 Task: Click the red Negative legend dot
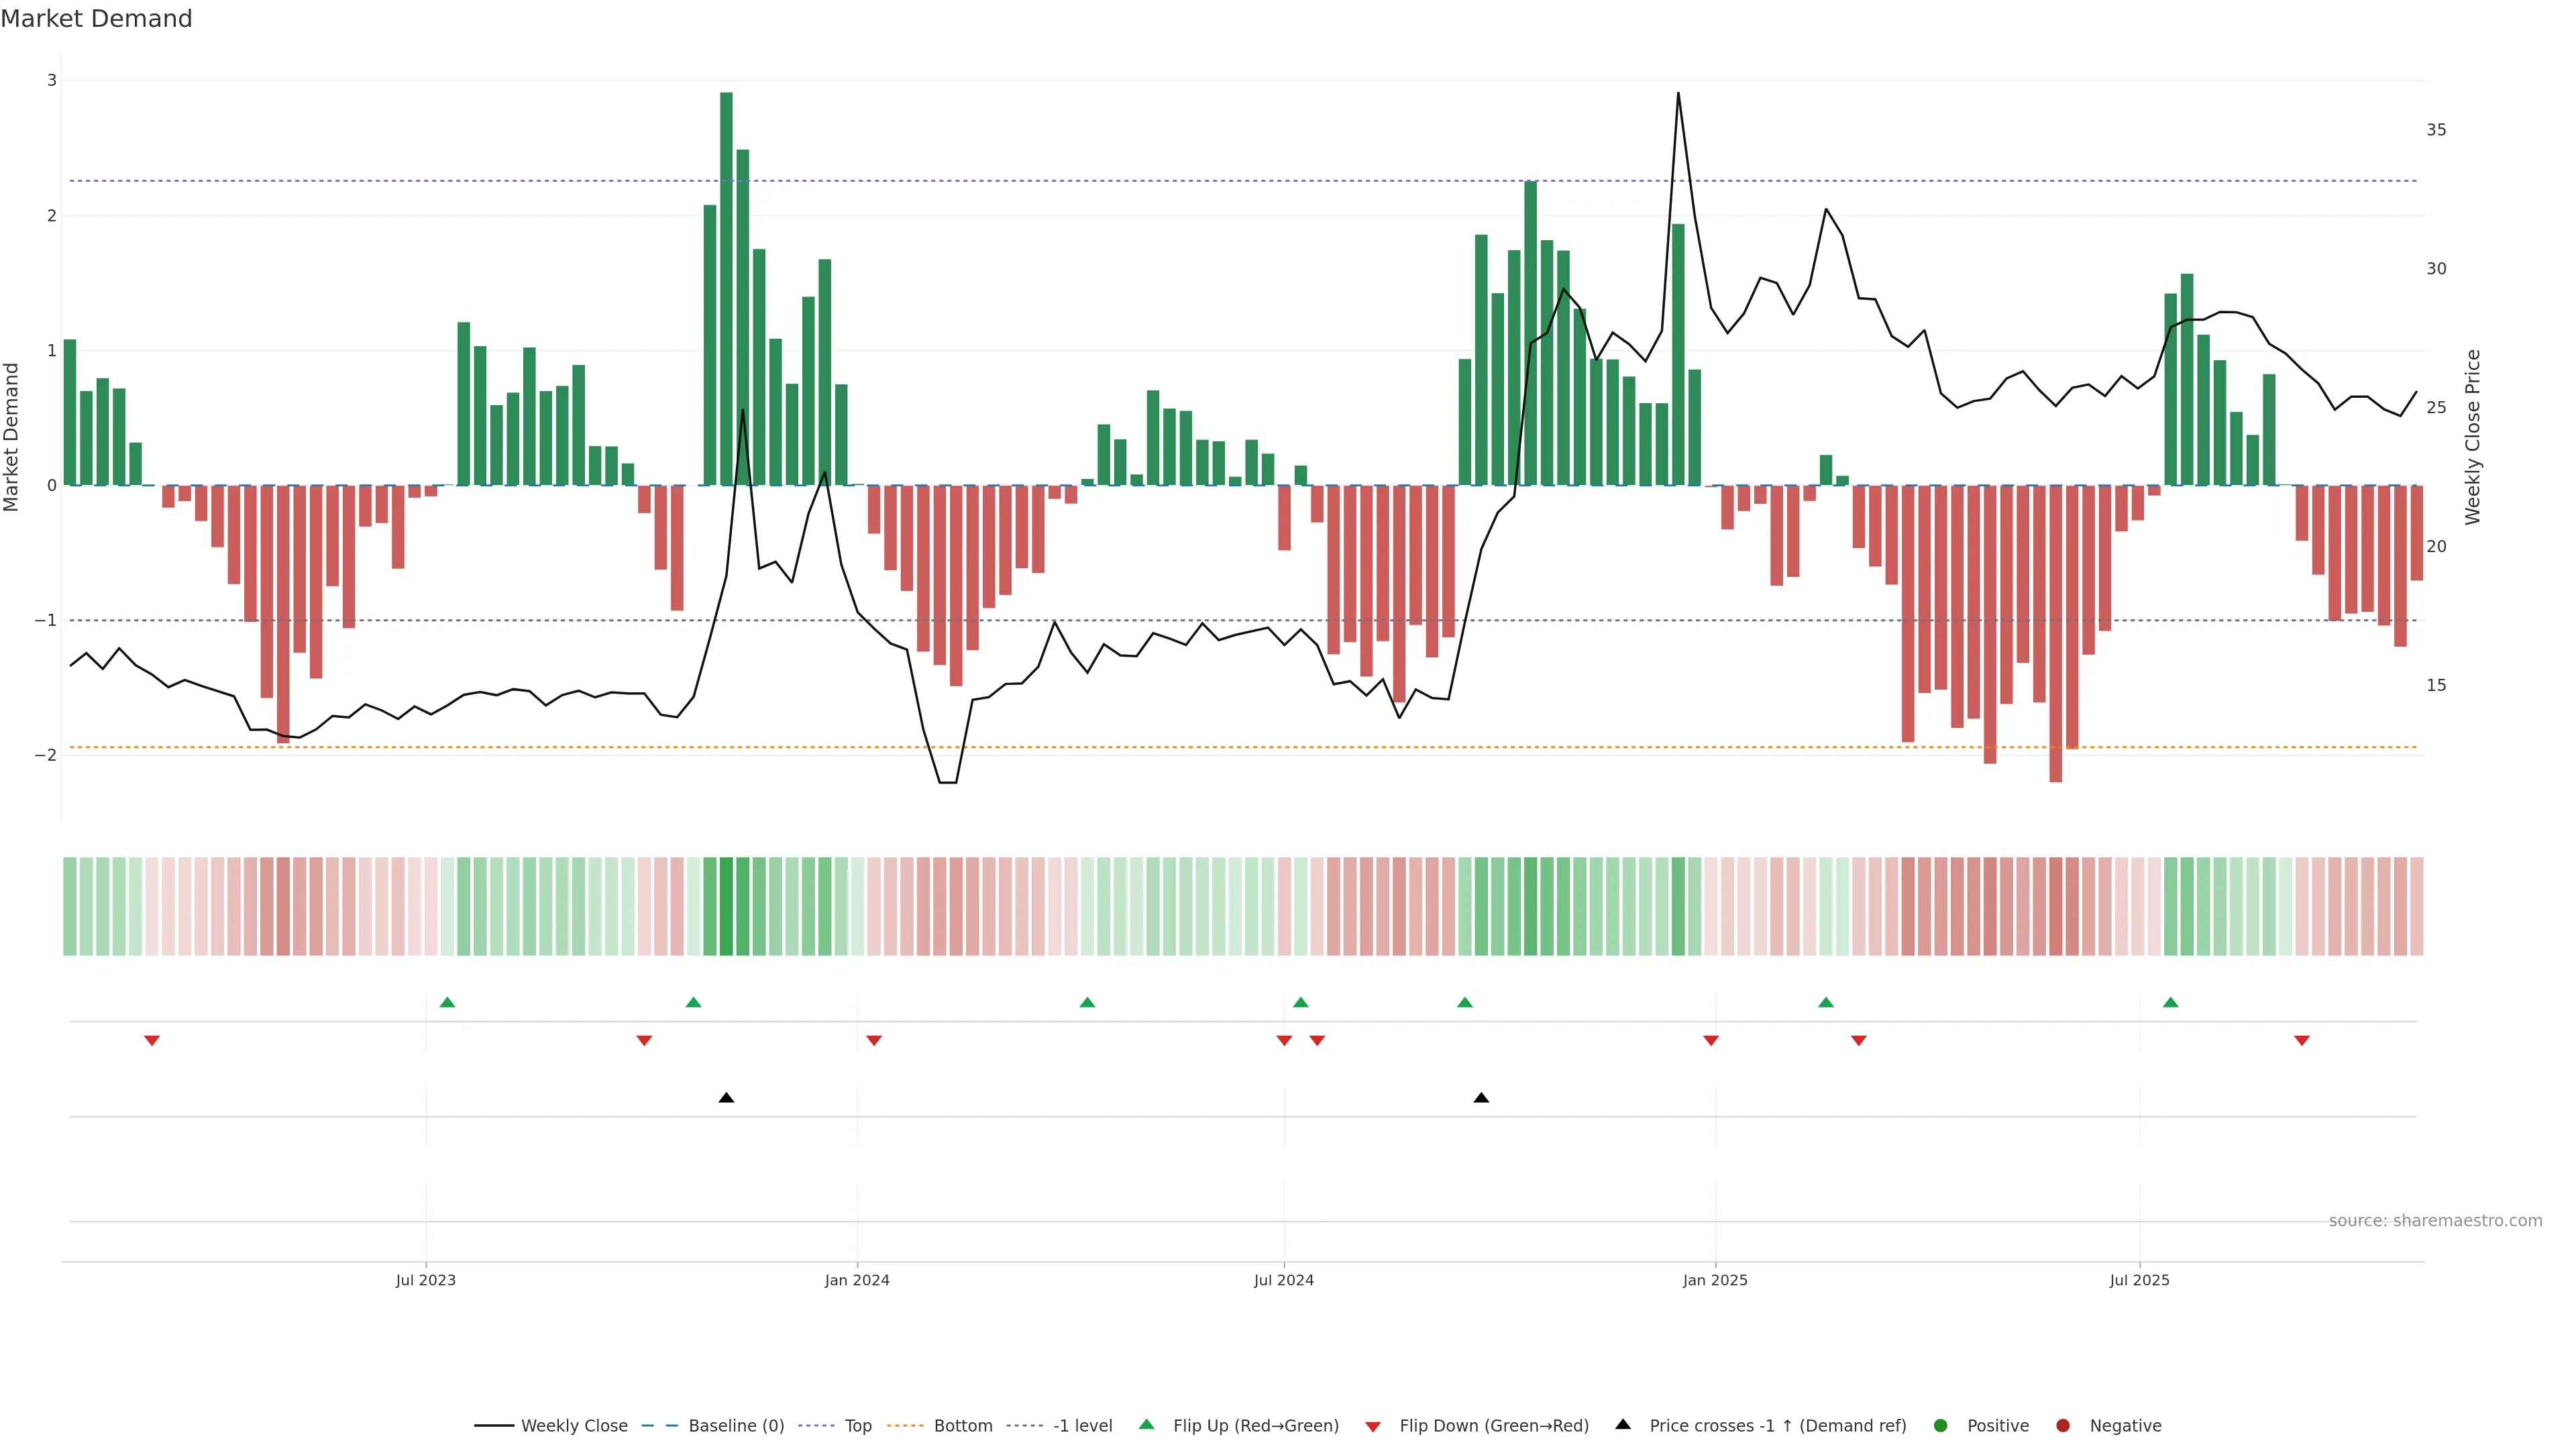tap(2063, 1426)
